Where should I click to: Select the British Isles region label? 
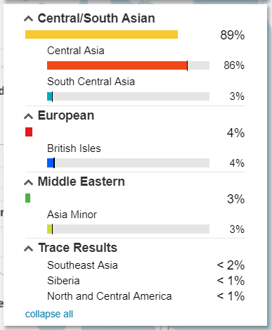pos(74,148)
